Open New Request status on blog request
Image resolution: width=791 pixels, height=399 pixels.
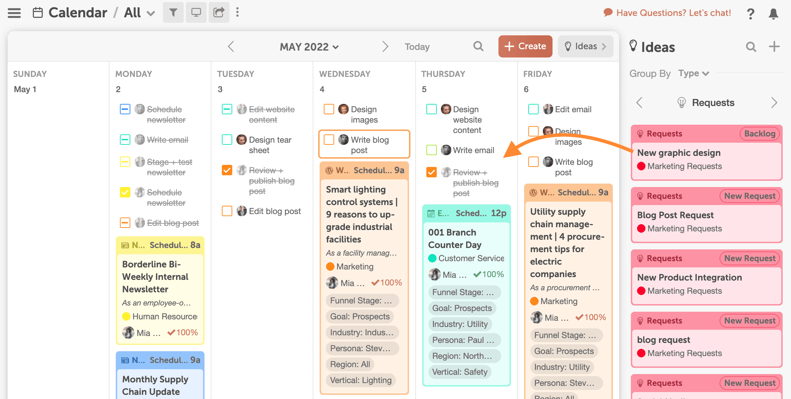tap(750, 321)
